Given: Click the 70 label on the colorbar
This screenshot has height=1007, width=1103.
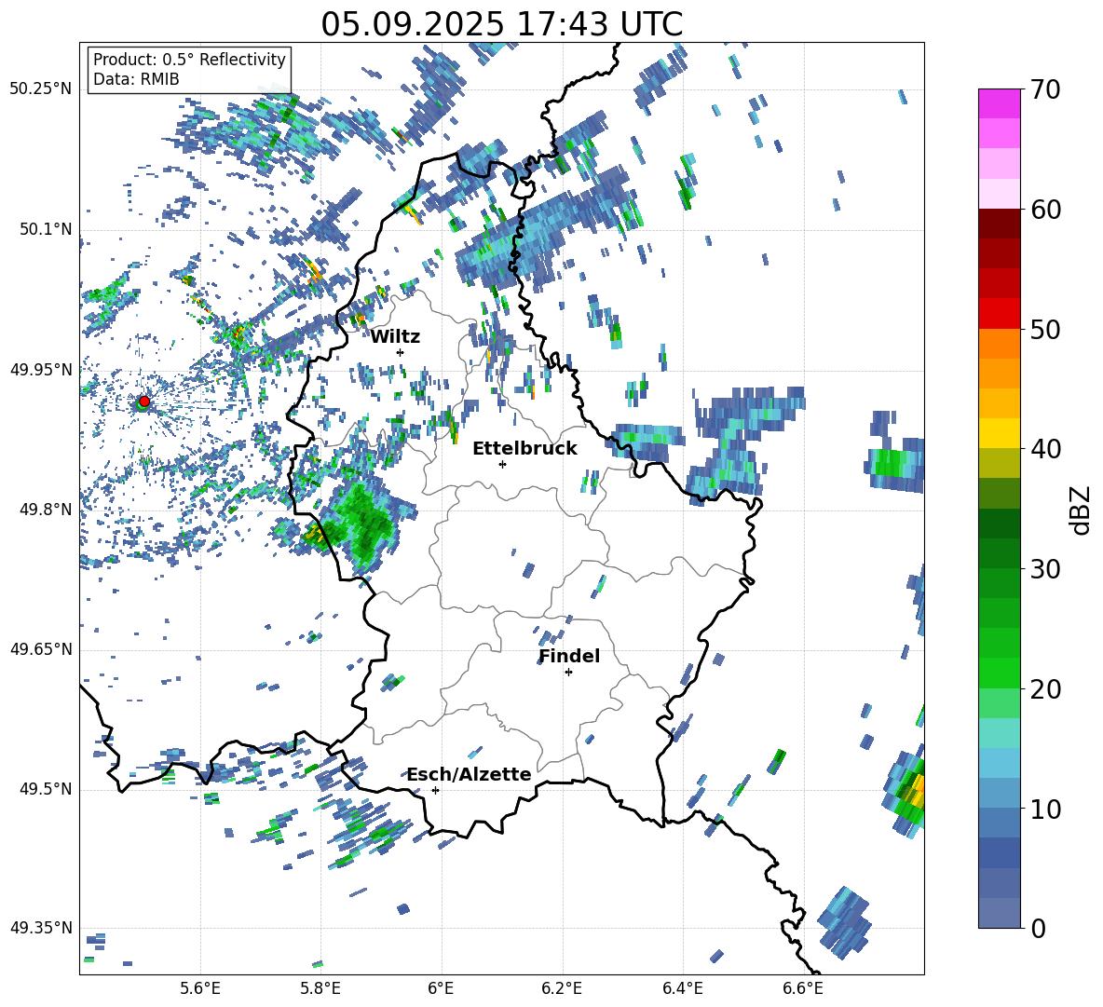Looking at the screenshot, I should coord(1045,90).
